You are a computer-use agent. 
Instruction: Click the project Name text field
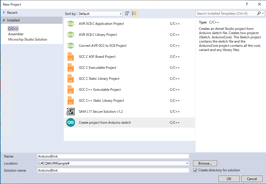pos(113,156)
